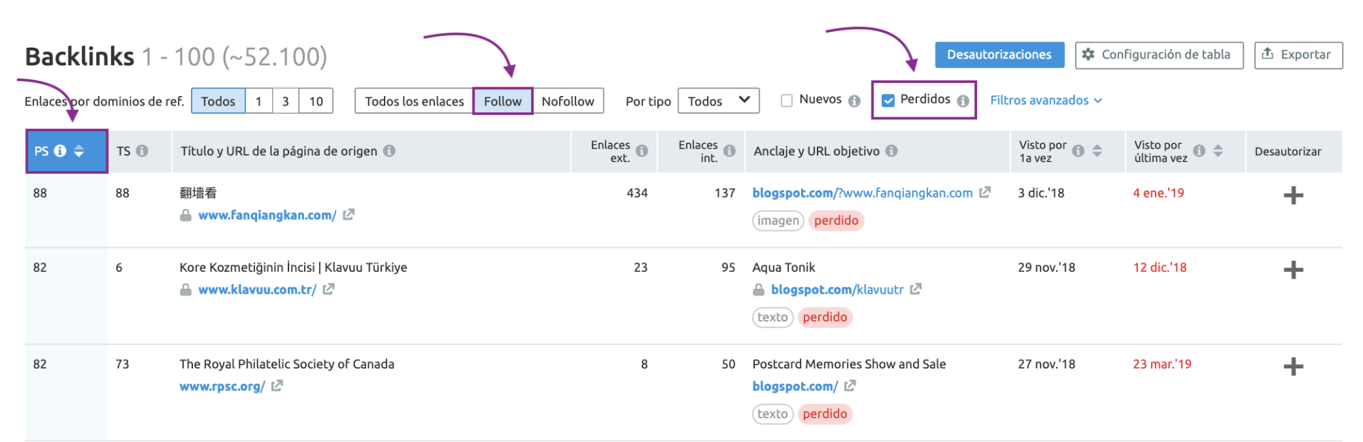Click info icon next to Nuevos
Screen dimensions: 1363x442
[x=854, y=101]
